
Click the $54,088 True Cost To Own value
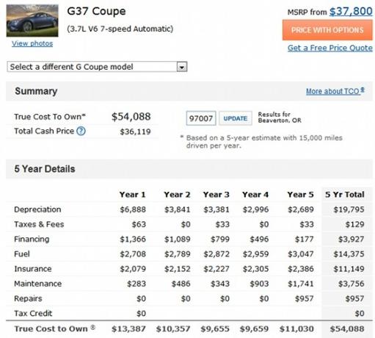(x=131, y=117)
